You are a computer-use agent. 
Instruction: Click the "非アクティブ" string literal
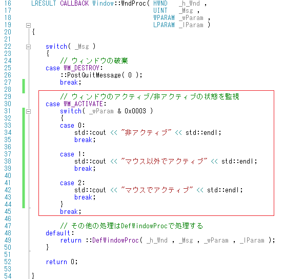click(x=146, y=133)
